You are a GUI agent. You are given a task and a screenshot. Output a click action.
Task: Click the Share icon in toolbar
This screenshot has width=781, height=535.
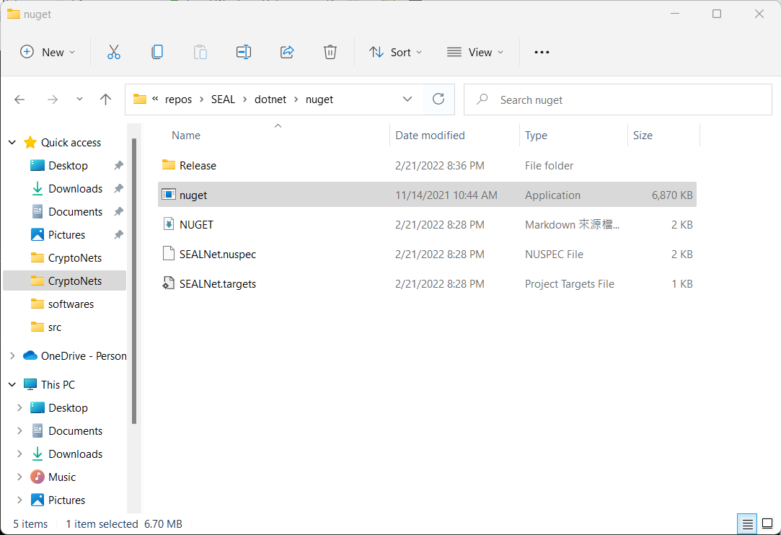point(287,52)
